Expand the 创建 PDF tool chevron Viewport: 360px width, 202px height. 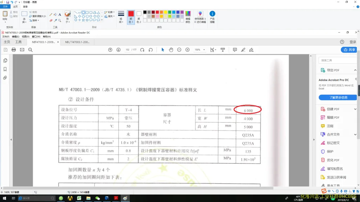click(355, 109)
